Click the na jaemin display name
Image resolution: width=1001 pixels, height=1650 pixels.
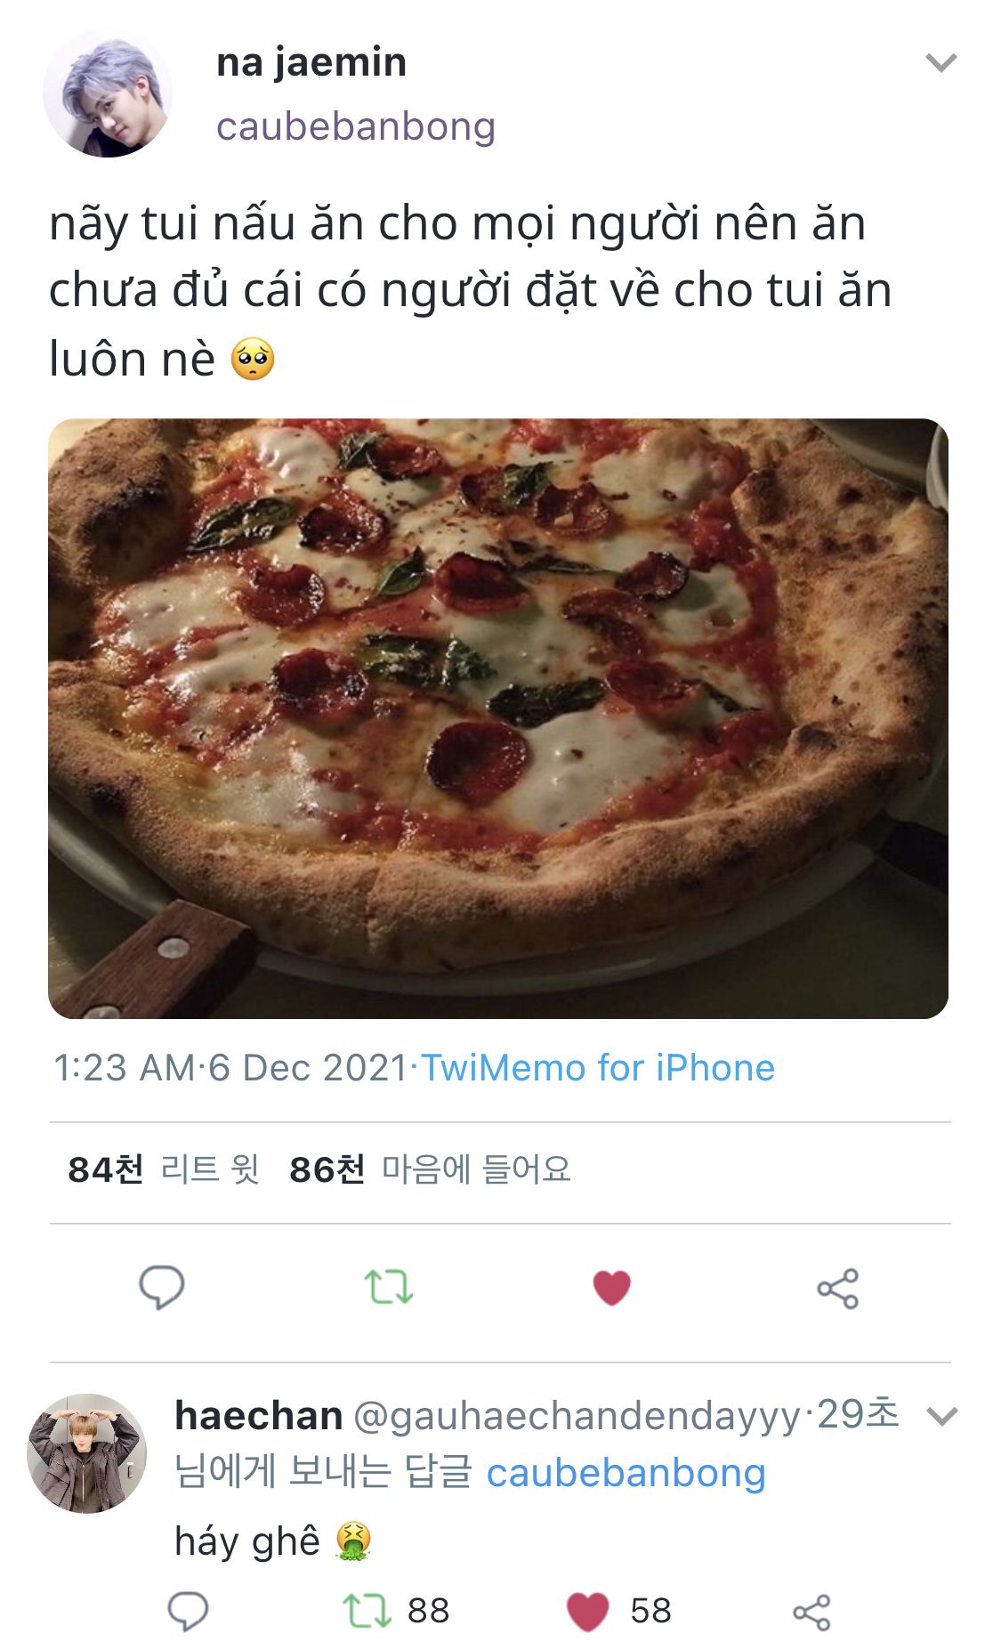(311, 62)
